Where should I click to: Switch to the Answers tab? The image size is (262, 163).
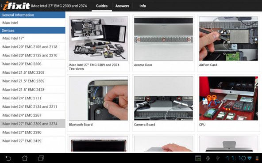[122, 6]
